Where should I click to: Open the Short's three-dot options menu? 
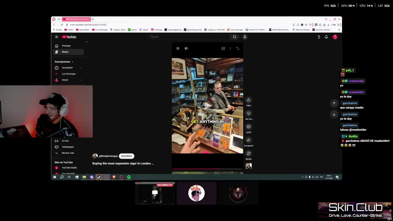pyautogui.click(x=230, y=48)
